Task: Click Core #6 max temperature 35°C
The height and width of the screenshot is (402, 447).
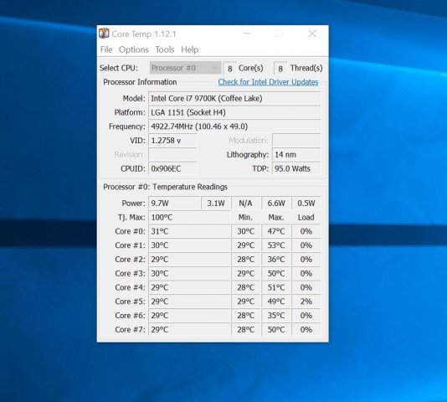Action: coord(276,316)
